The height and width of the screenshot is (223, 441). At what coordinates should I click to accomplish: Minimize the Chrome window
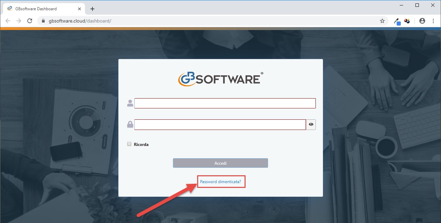pos(401,5)
